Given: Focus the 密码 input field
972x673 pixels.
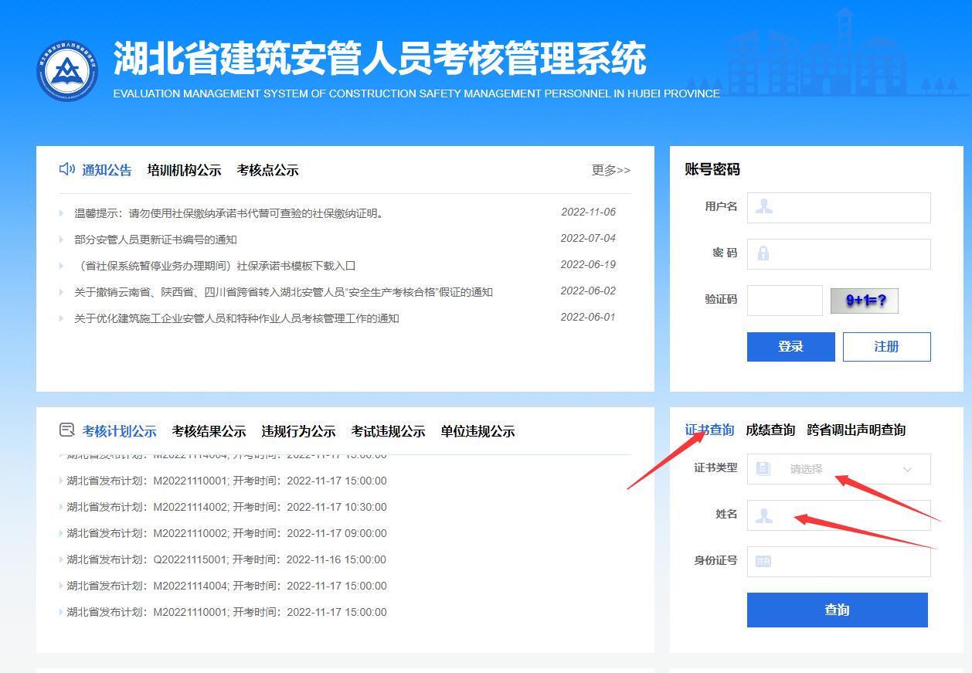Looking at the screenshot, I should [x=839, y=254].
